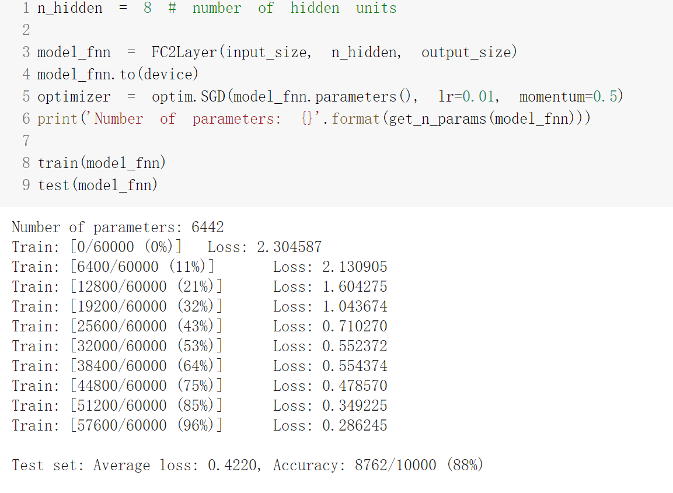Click loss value 0.349225
This screenshot has height=493, width=673.
(354, 405)
